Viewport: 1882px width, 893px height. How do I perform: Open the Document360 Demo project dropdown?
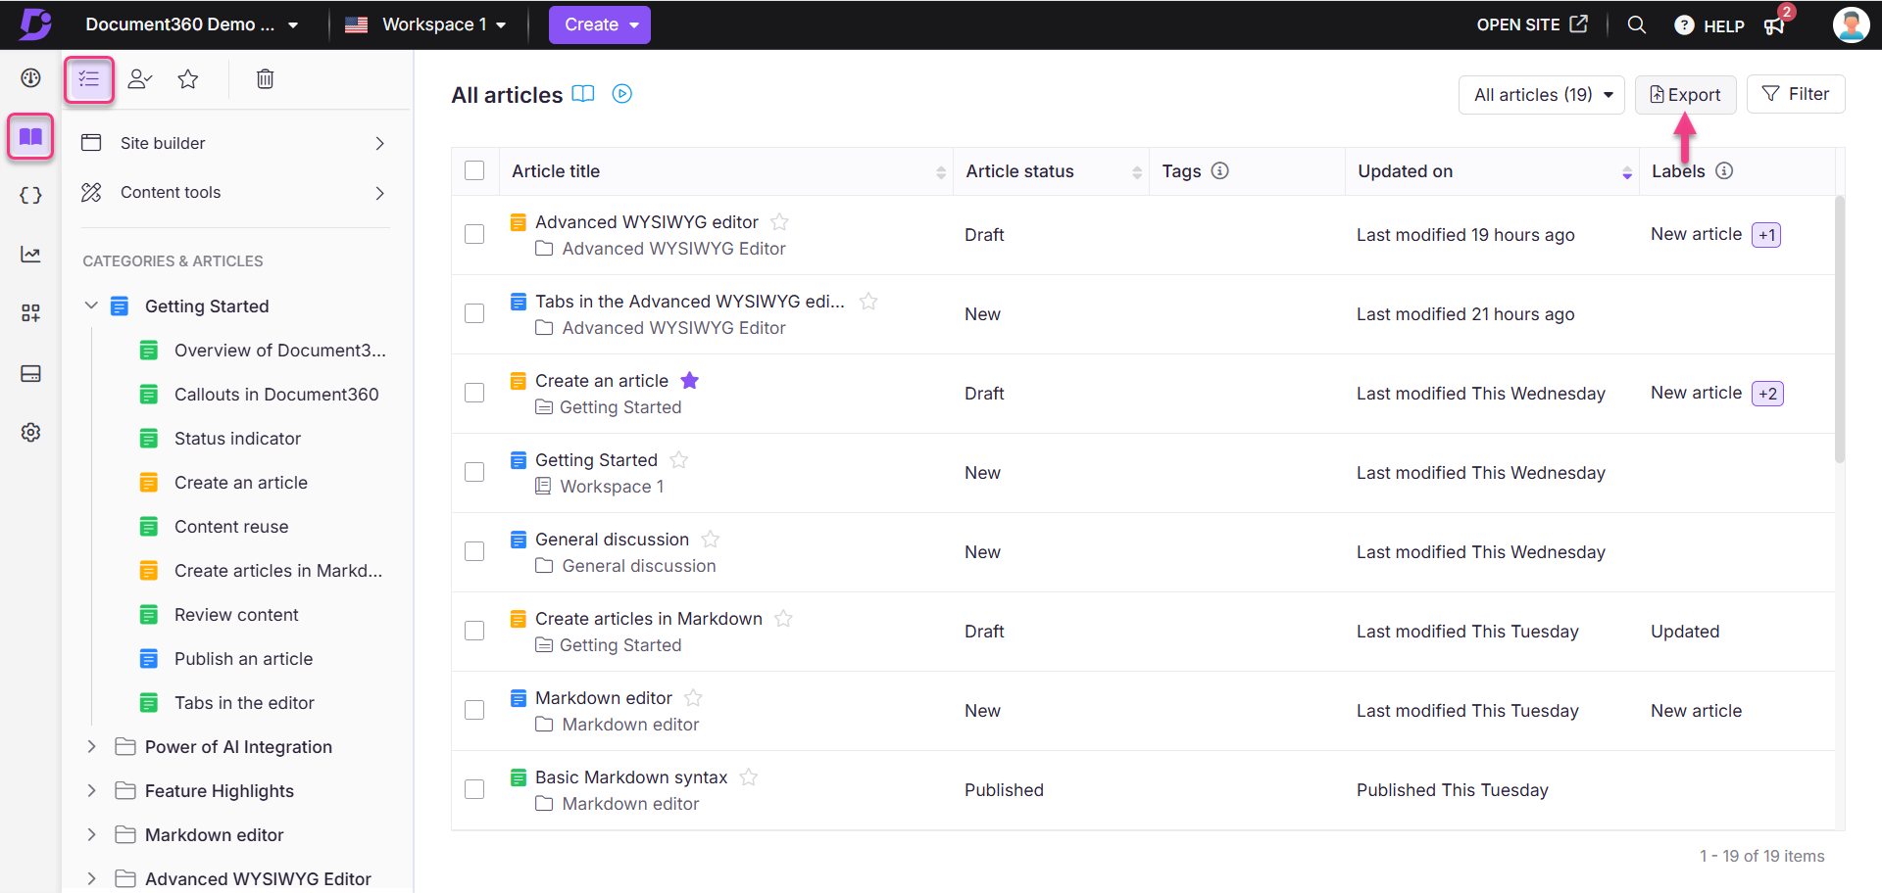pos(191,24)
